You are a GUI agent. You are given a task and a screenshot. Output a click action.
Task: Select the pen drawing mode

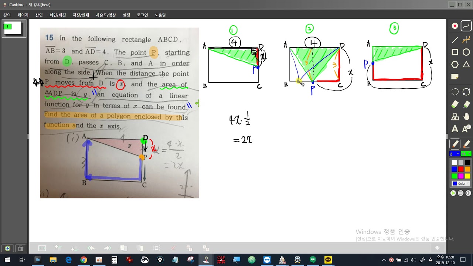click(455, 144)
